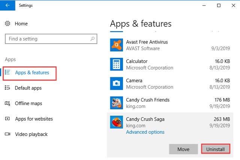Click the Apps for websites icon

pos(7,119)
